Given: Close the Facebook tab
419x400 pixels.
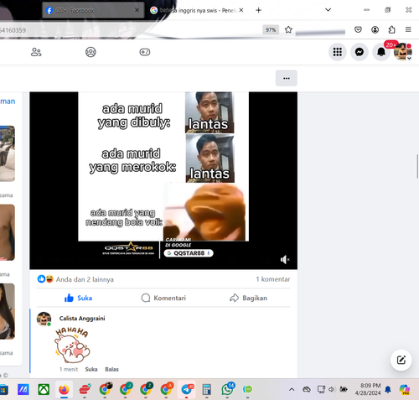Looking at the screenshot, I should coord(137,10).
